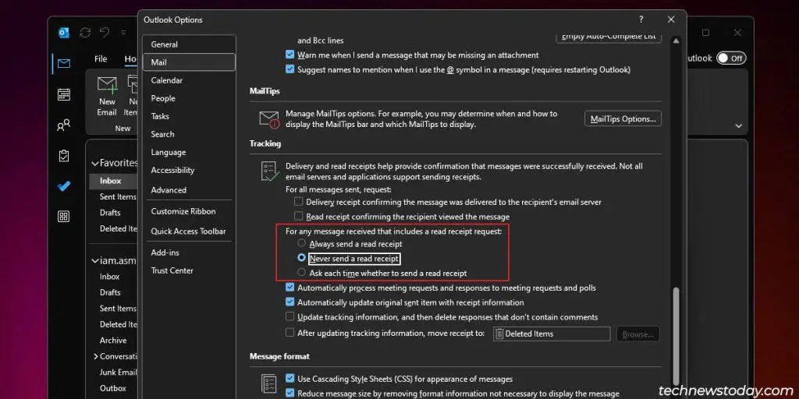
Task: Uncheck Use Cascading Style Sheets option
Action: click(290, 378)
